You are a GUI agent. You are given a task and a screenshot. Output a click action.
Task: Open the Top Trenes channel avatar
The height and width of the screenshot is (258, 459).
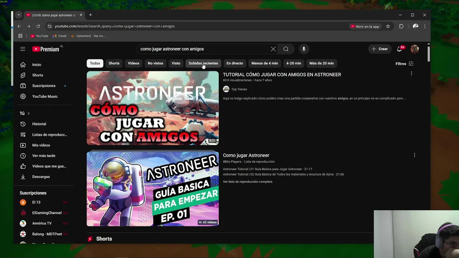[226, 89]
